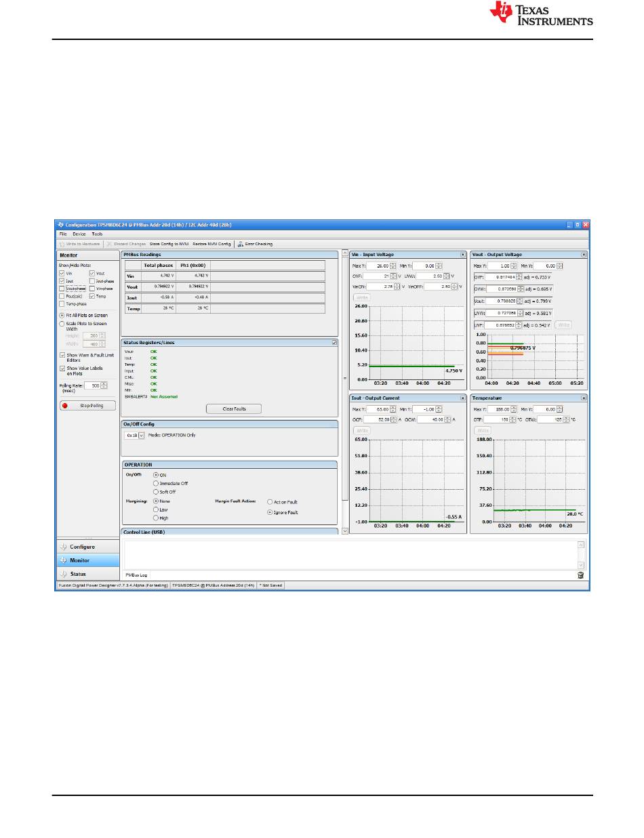
Task: Close the Iout - Output Current plot
Action: pos(463,398)
